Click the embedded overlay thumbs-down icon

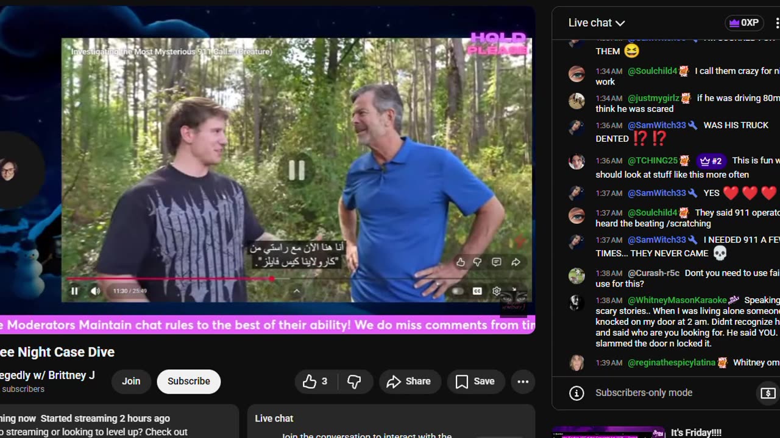click(x=478, y=262)
